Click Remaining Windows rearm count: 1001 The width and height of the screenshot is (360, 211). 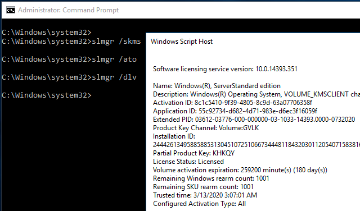pyautogui.click(x=211, y=178)
